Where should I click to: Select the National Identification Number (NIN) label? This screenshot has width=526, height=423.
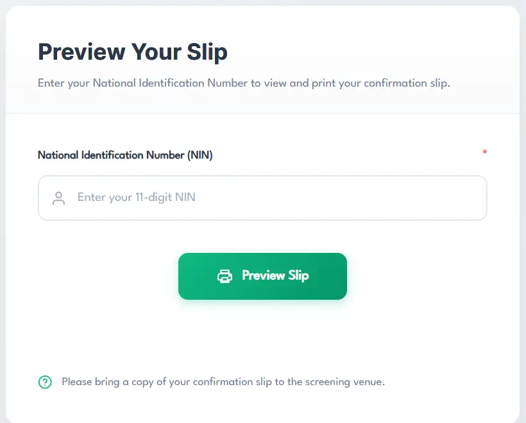click(125, 155)
